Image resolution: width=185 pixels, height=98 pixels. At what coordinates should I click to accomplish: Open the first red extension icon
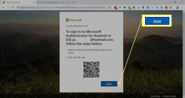point(116,8)
